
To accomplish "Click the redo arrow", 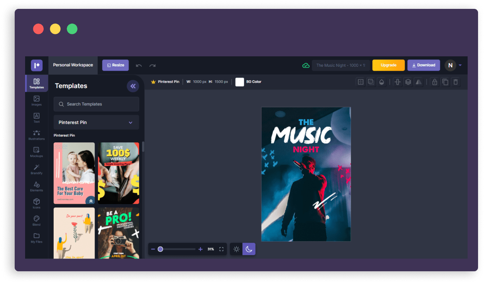I will [x=153, y=66].
